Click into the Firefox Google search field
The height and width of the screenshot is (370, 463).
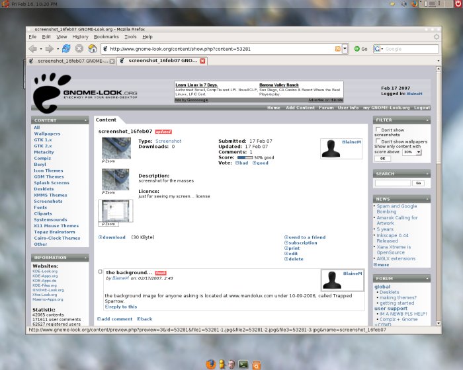[411, 49]
